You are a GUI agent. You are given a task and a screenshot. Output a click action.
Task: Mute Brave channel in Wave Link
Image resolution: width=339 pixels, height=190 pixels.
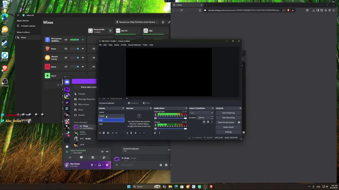point(66,49)
